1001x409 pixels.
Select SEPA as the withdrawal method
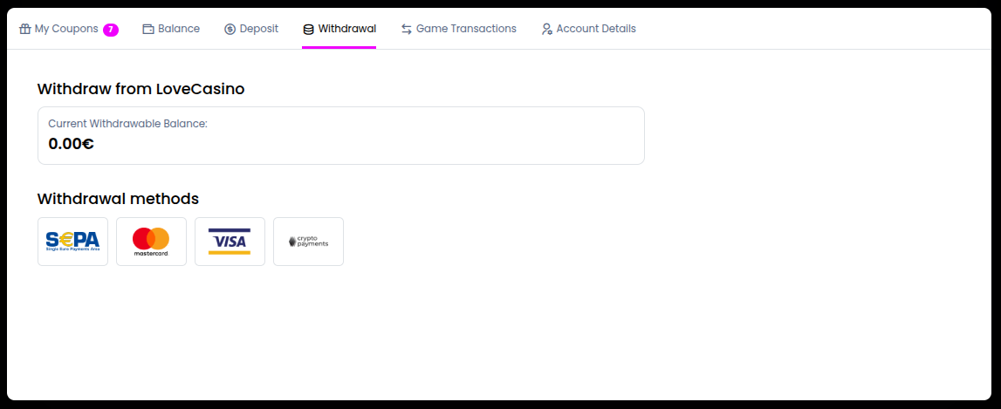pyautogui.click(x=72, y=242)
